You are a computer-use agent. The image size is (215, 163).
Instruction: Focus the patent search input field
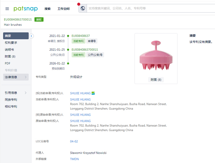pos(151,8)
